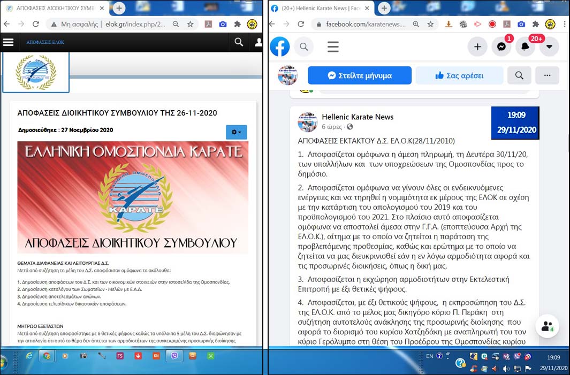Open Facebook search magnifier in header
570x375 pixels.
[x=303, y=47]
